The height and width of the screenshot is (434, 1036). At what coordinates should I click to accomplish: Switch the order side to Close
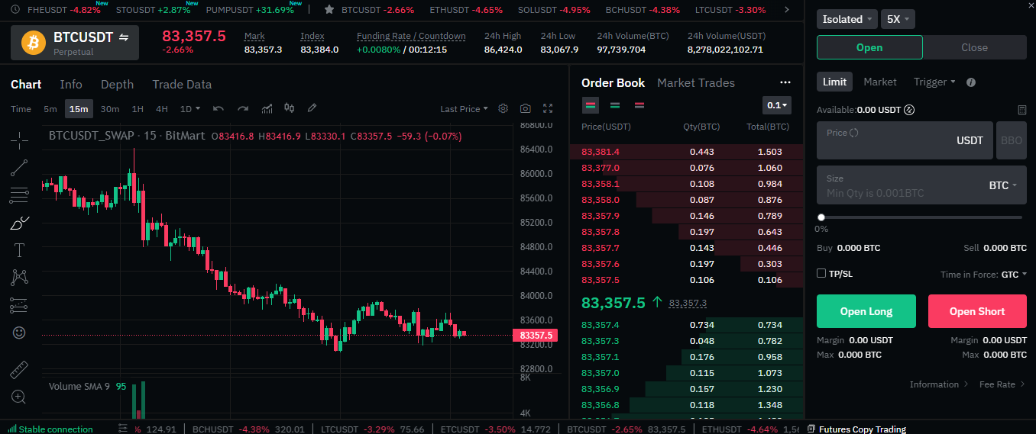[x=974, y=47]
